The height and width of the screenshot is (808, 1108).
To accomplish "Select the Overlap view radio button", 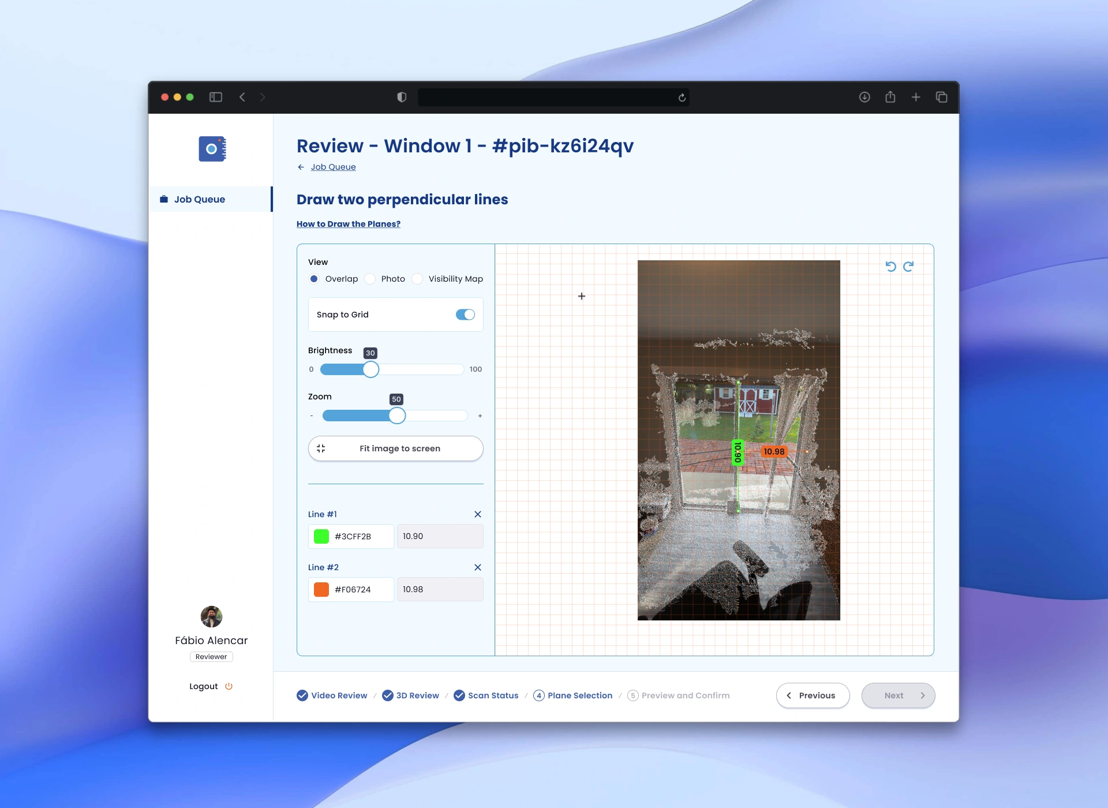I will [314, 279].
